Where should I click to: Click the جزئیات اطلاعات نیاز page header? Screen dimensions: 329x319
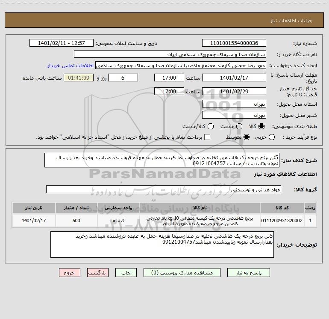pos(164,20)
